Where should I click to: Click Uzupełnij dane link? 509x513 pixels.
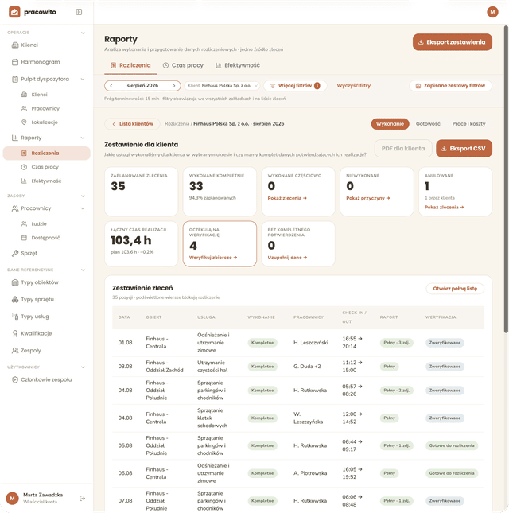tap(287, 258)
